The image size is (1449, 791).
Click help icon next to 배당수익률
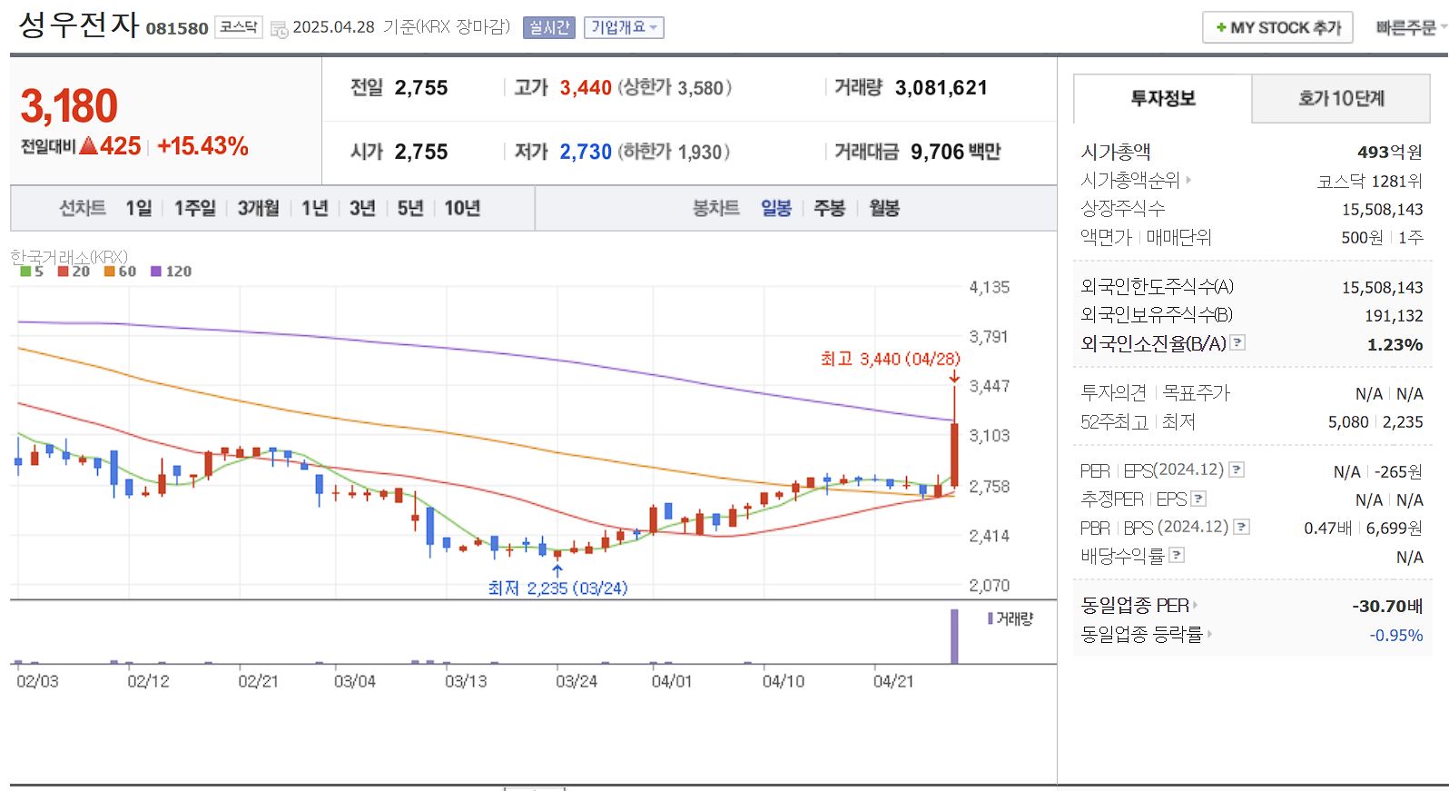click(1177, 555)
